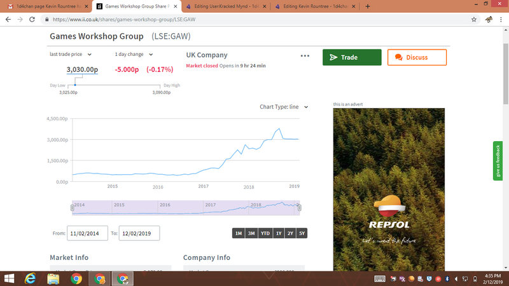Image resolution: width=509 pixels, height=286 pixels.
Task: Set chart range to 3M
Action: tap(251, 233)
